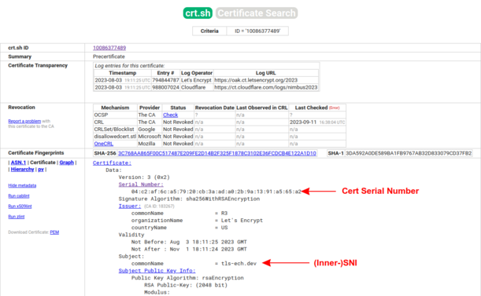The height and width of the screenshot is (296, 481).
Task: Click the Revocation Date column header
Action: coord(215,108)
